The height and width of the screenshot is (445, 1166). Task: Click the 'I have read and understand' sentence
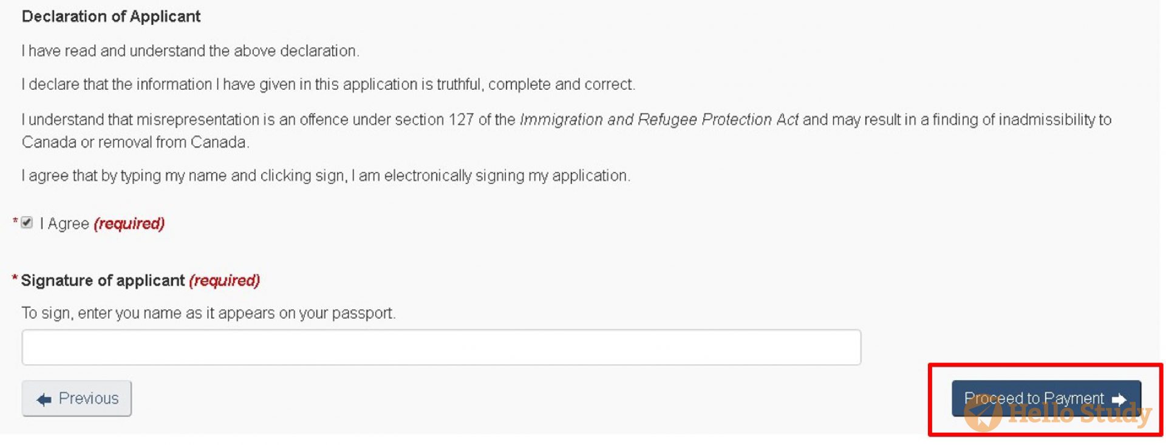(191, 51)
